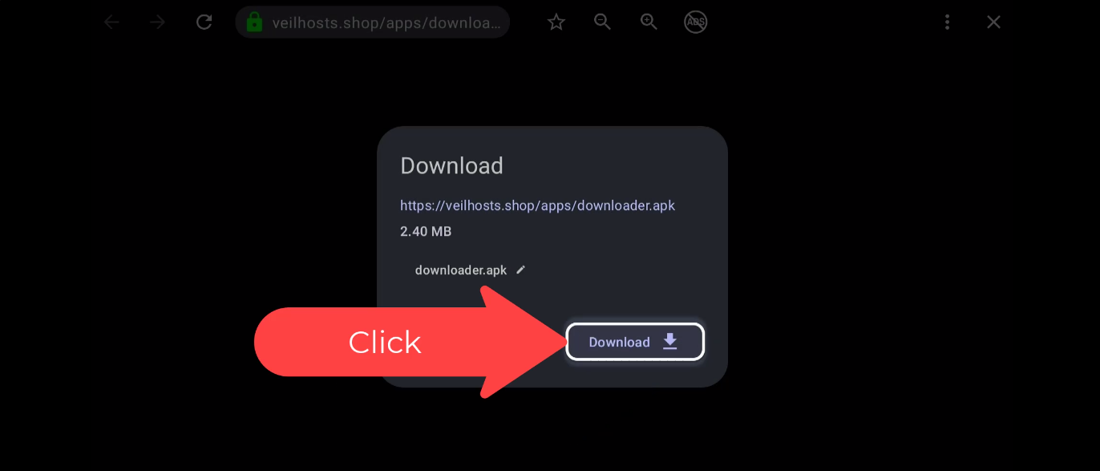Click the forward navigation arrow
Screen dimensions: 1100x471
click(158, 22)
